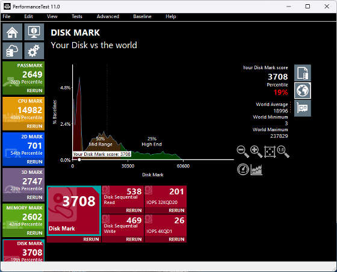This screenshot has width=337, height=272.
Task: Switch to gauge view icon
Action: tap(243, 169)
